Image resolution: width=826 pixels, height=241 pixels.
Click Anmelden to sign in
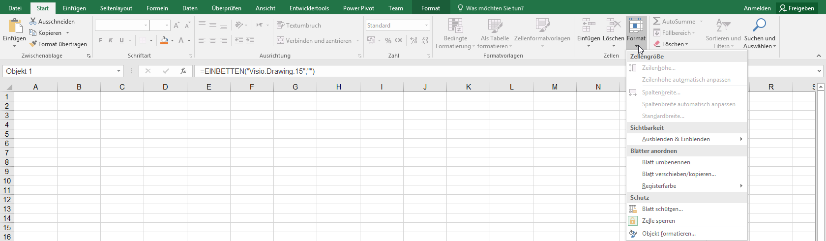[757, 8]
